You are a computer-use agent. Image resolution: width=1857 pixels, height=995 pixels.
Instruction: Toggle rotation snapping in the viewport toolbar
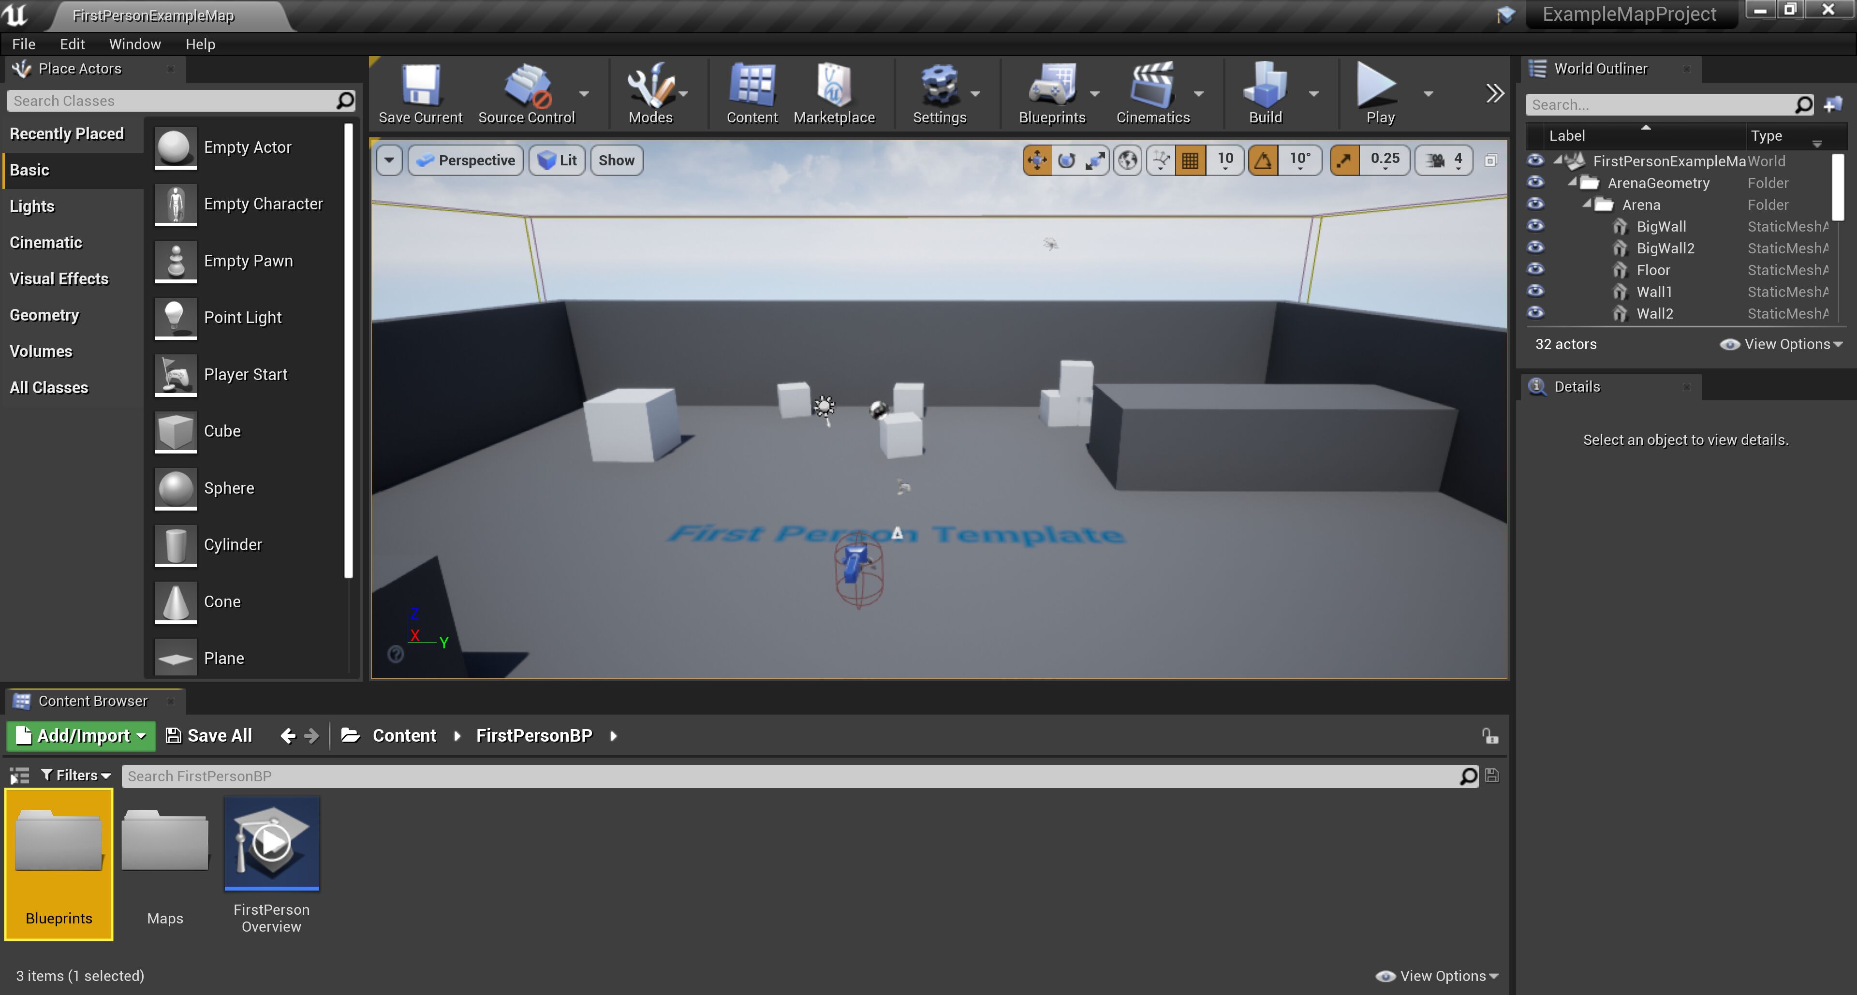point(1263,160)
